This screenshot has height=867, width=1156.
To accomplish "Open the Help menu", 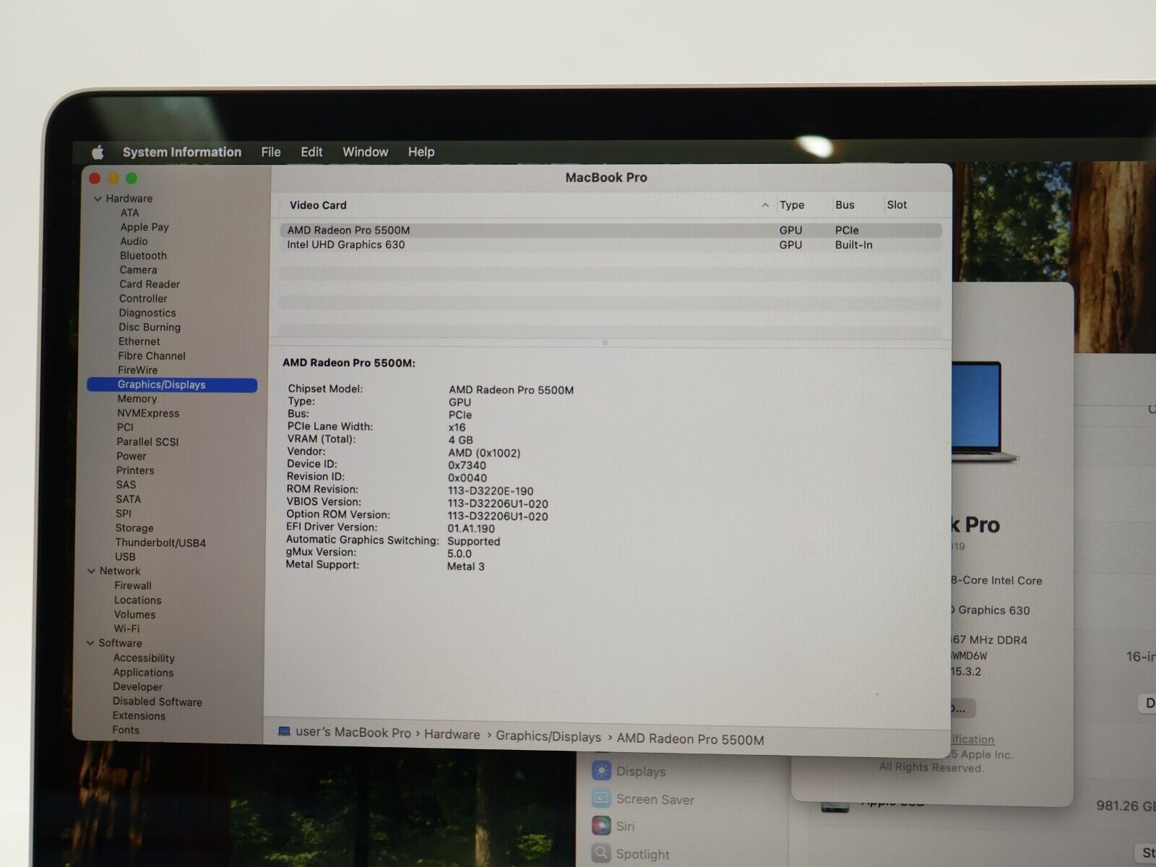I will pyautogui.click(x=421, y=152).
